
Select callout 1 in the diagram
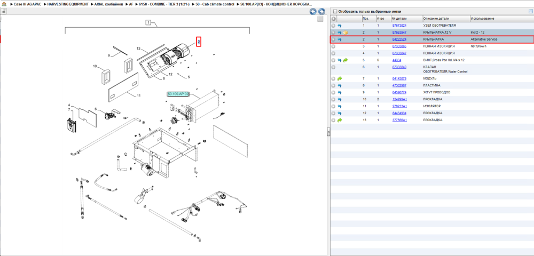click(x=148, y=23)
